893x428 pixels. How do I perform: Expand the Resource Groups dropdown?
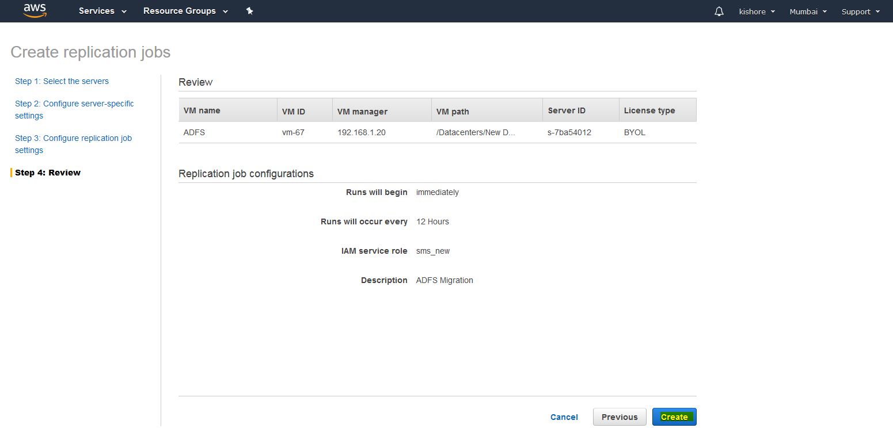coord(185,11)
